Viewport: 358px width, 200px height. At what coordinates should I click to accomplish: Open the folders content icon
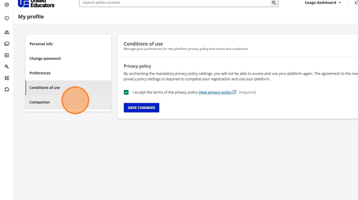pyautogui.click(x=7, y=44)
